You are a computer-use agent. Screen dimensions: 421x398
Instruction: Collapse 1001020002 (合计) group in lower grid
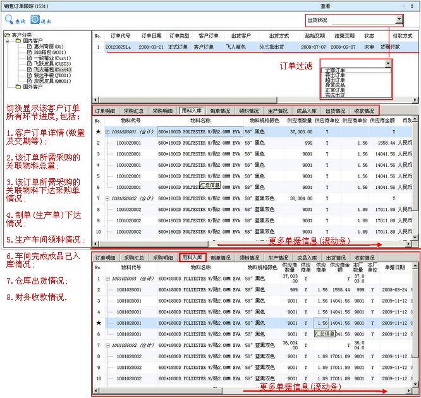[x=107, y=345]
